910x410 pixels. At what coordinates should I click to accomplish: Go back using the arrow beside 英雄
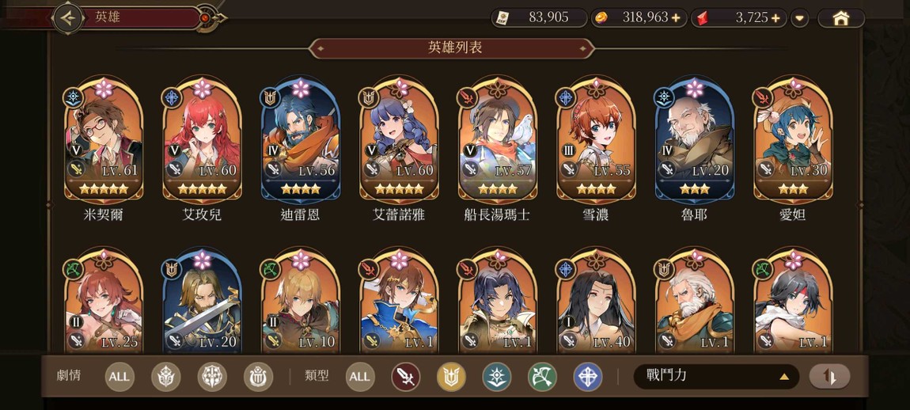coord(69,18)
